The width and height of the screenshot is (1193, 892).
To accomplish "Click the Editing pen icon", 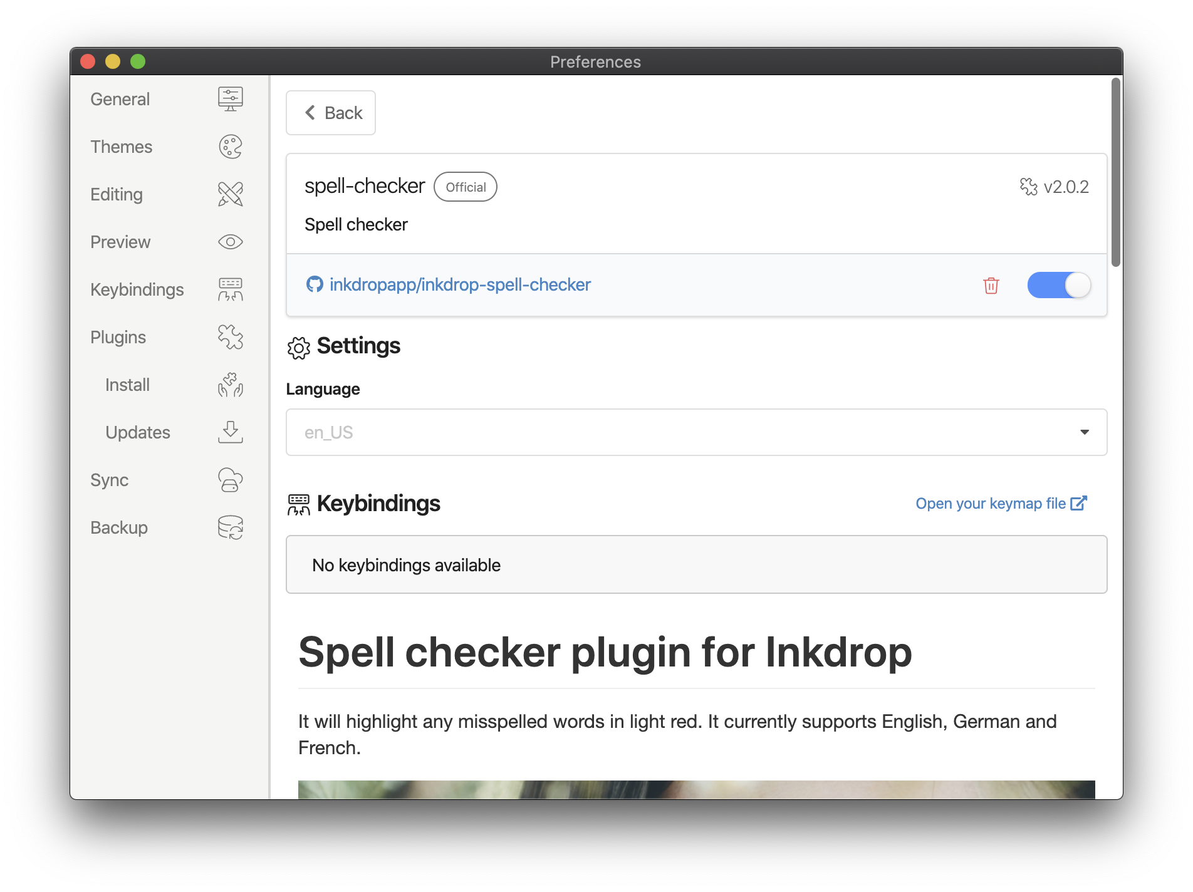I will [230, 194].
